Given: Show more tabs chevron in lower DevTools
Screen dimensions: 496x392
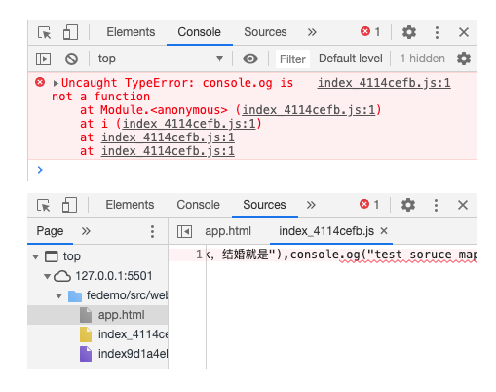Looking at the screenshot, I should 311,205.
